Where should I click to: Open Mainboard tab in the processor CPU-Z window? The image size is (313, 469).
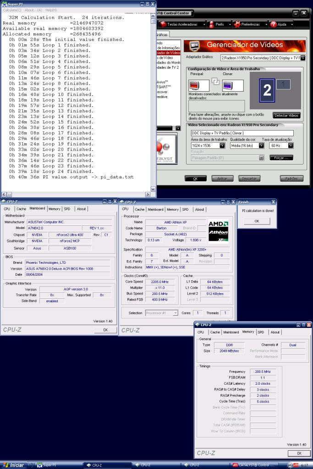(x=156, y=209)
